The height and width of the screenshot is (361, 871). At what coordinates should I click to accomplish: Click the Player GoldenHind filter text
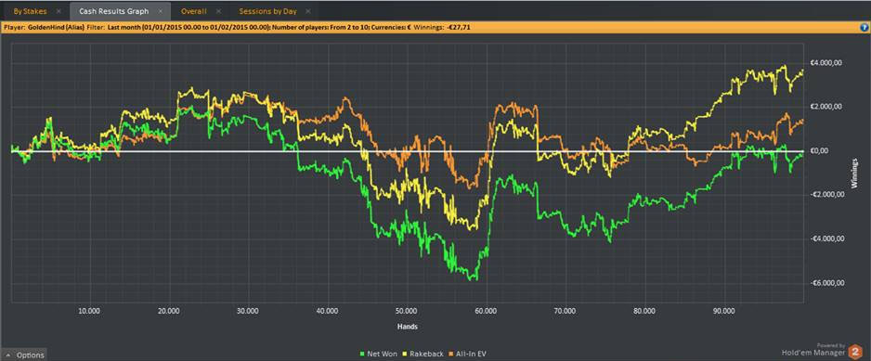[x=44, y=27]
